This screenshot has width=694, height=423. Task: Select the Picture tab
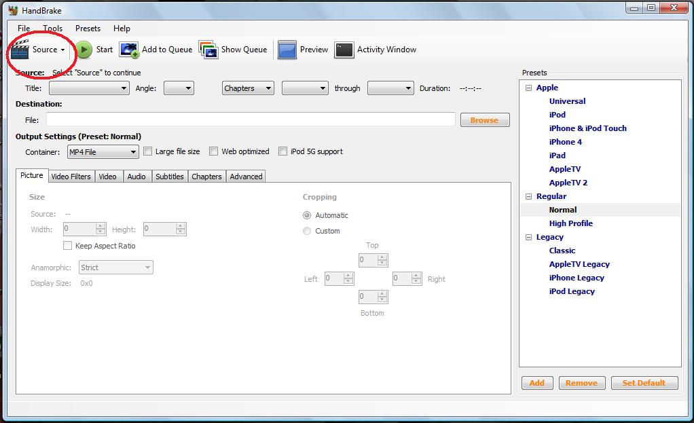point(32,176)
